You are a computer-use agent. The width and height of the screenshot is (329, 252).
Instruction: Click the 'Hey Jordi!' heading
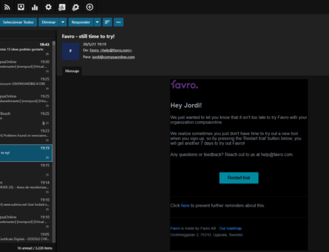click(x=186, y=105)
